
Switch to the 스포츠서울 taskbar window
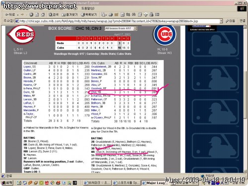(126, 183)
